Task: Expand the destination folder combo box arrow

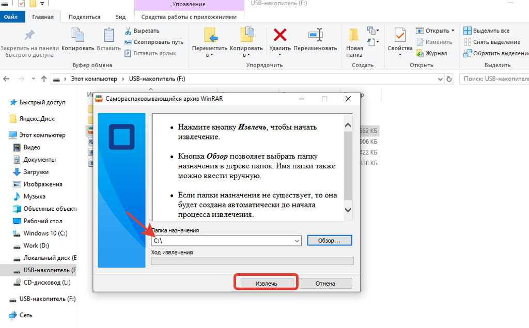Action: coord(297,241)
